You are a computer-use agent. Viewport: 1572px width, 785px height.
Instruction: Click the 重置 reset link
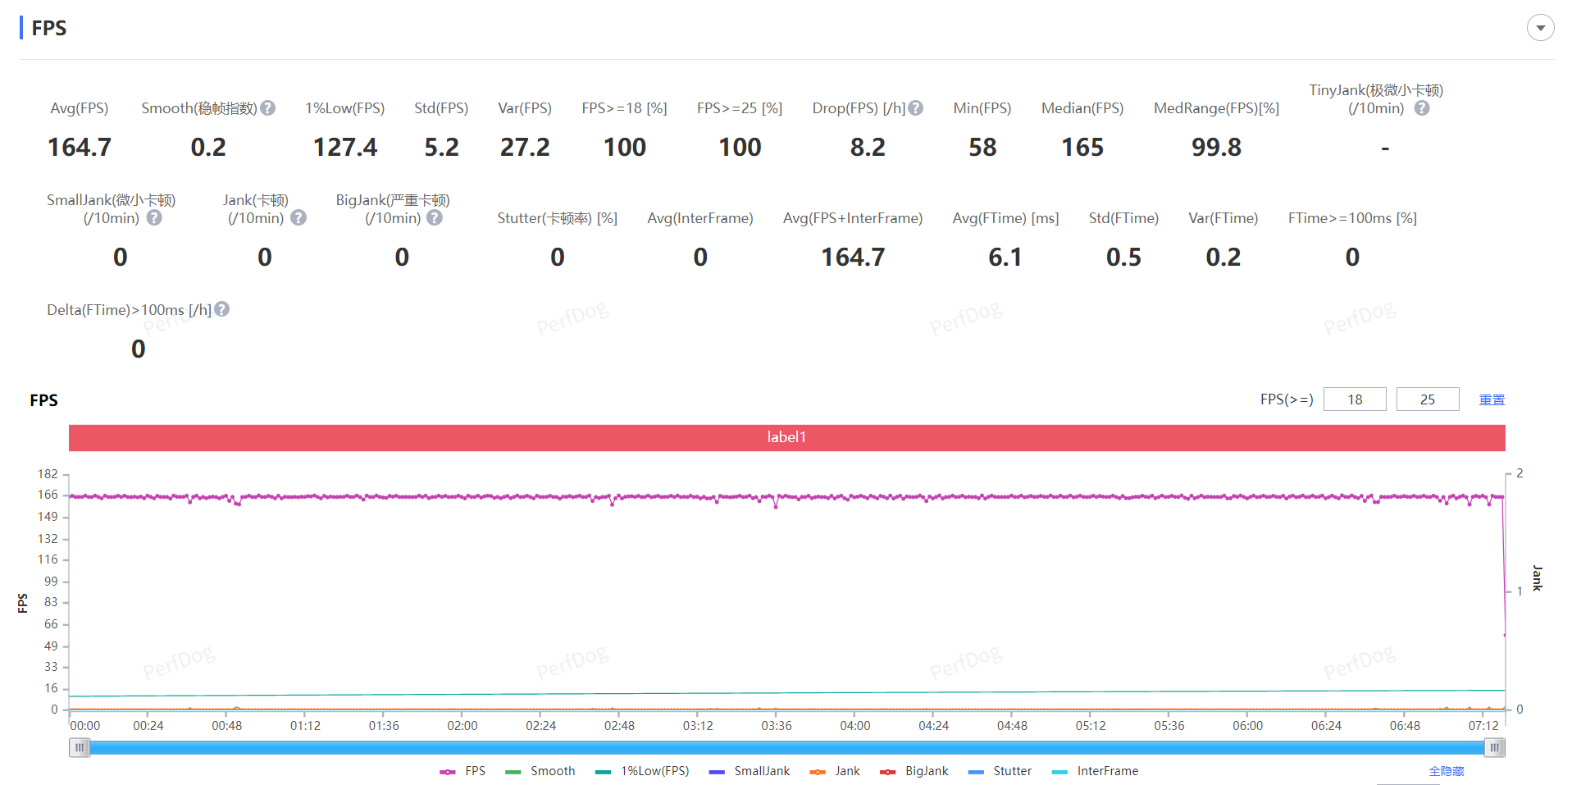(x=1492, y=399)
